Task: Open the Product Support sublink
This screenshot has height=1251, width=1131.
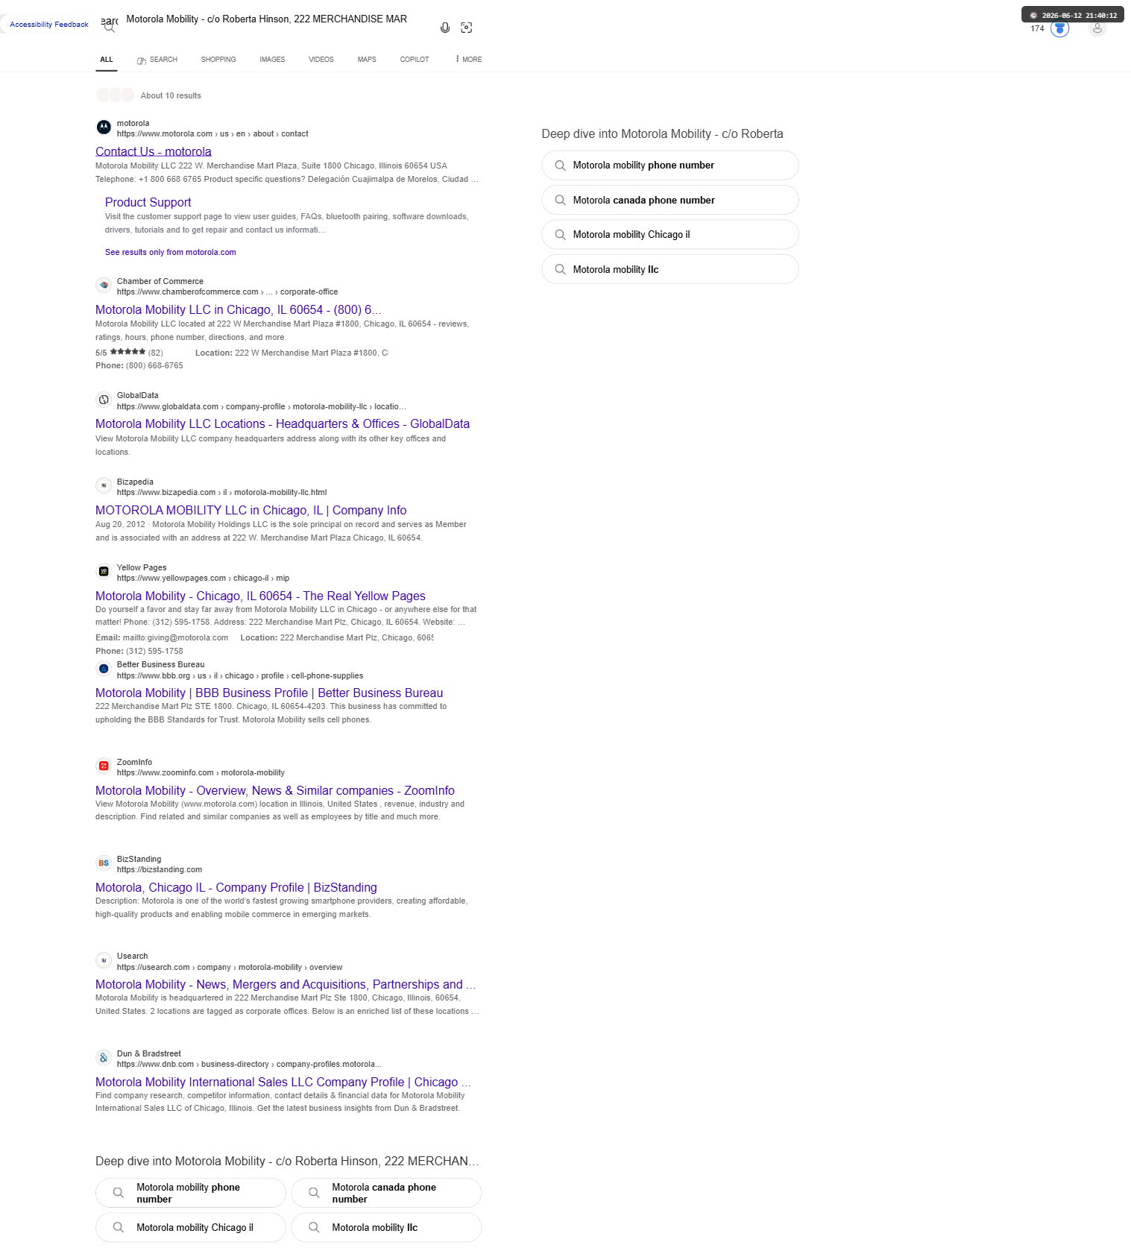Action: [148, 202]
